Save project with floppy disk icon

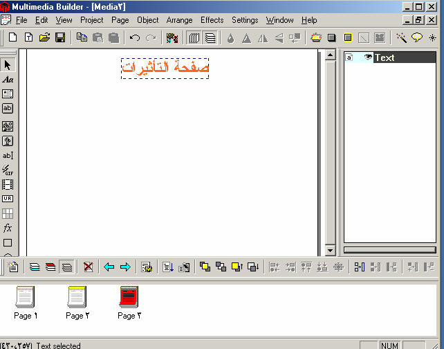(x=60, y=37)
